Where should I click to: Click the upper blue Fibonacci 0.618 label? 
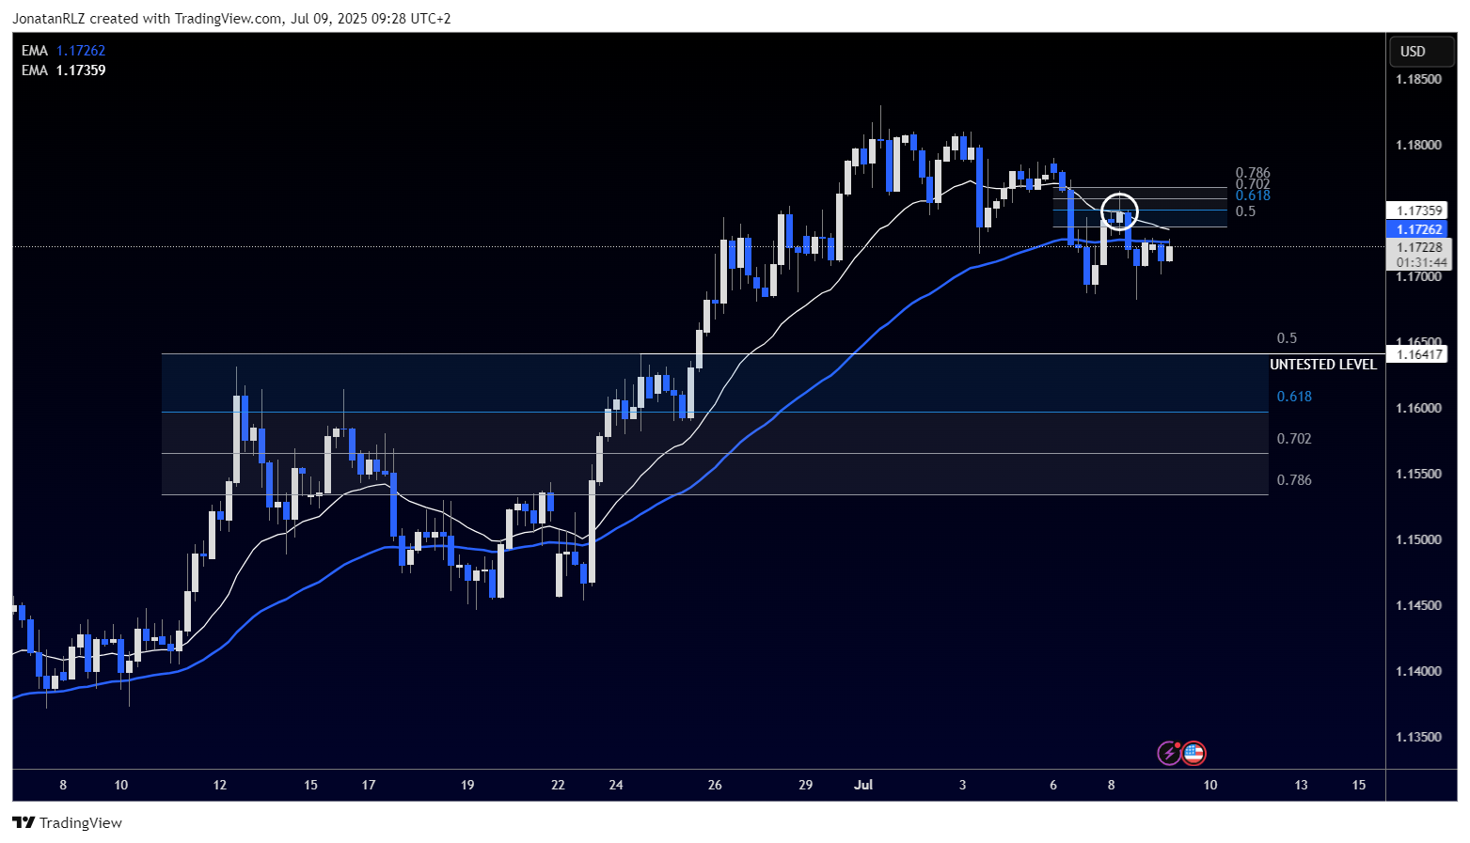(x=1253, y=195)
